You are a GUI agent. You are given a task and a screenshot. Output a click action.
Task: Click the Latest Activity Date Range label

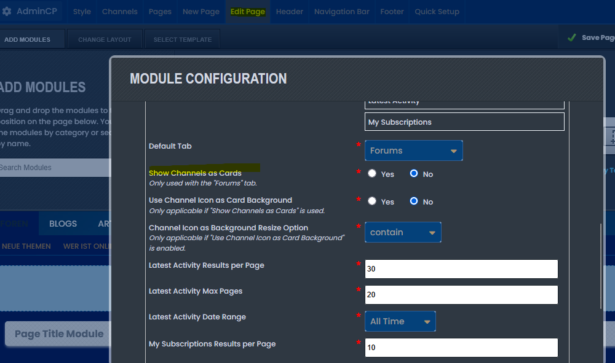197,317
